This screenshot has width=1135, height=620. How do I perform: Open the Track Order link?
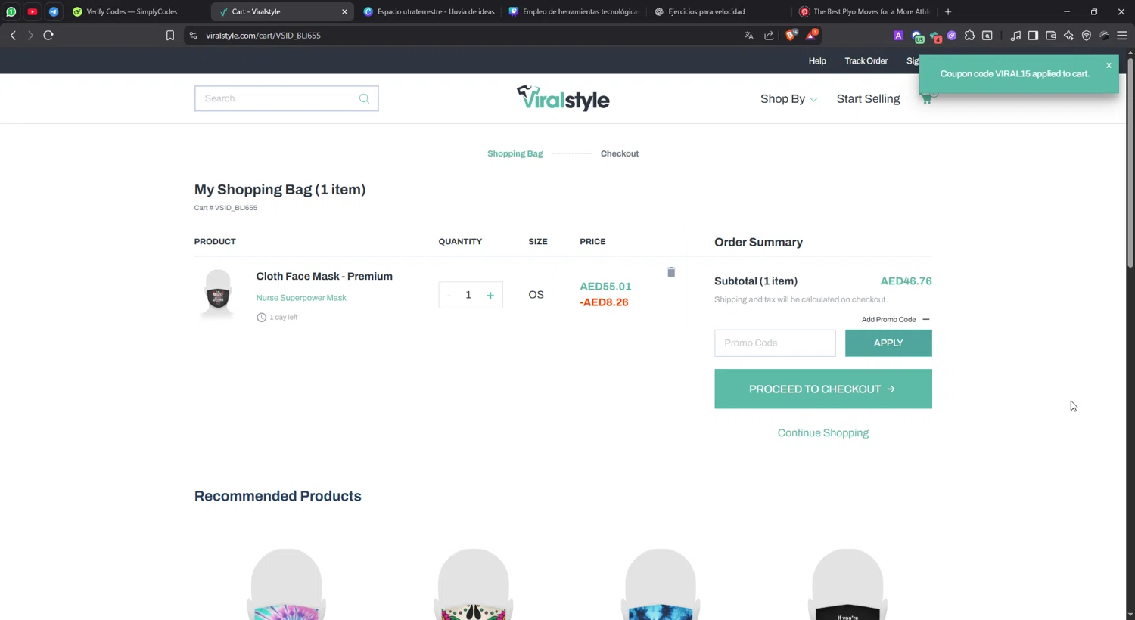click(866, 60)
